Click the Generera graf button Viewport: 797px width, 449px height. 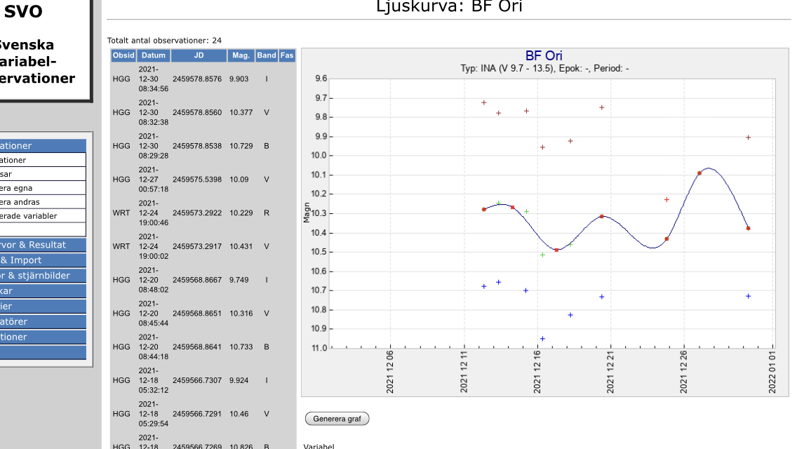[337, 419]
